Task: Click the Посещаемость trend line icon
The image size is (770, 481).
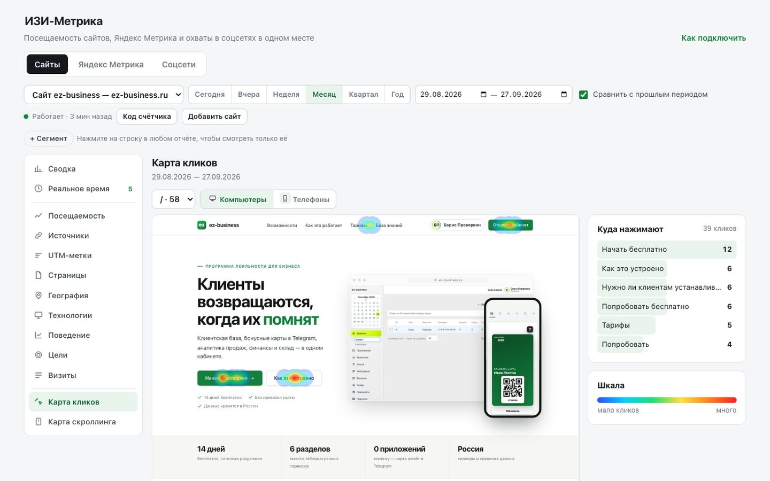Action: click(x=38, y=216)
